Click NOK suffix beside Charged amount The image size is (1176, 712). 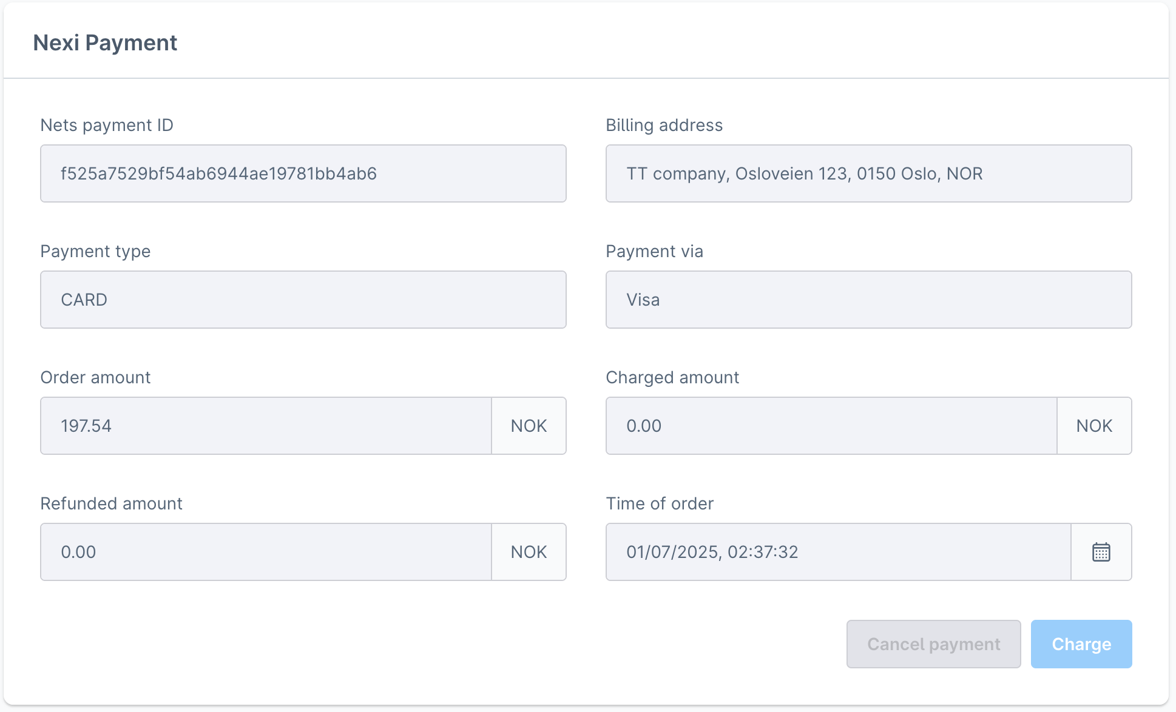pyautogui.click(x=1094, y=426)
